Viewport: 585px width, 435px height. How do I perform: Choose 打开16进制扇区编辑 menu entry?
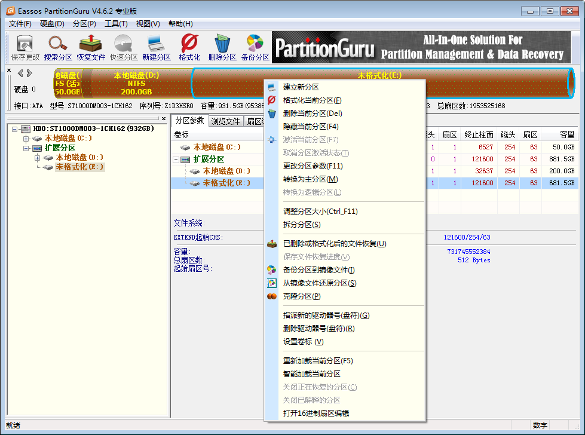pyautogui.click(x=345, y=413)
